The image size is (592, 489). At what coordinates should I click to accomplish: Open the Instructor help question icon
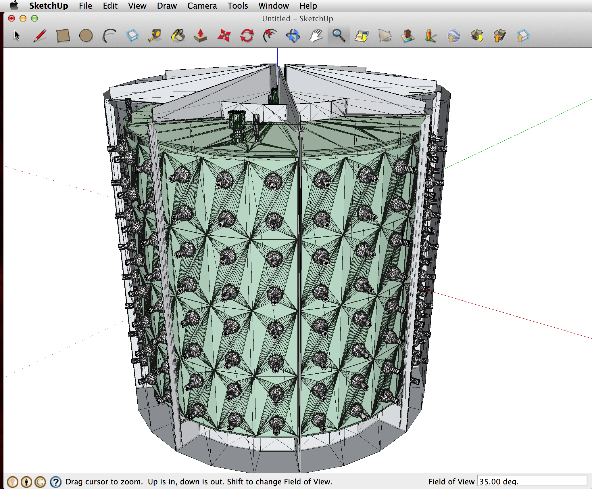[56, 482]
